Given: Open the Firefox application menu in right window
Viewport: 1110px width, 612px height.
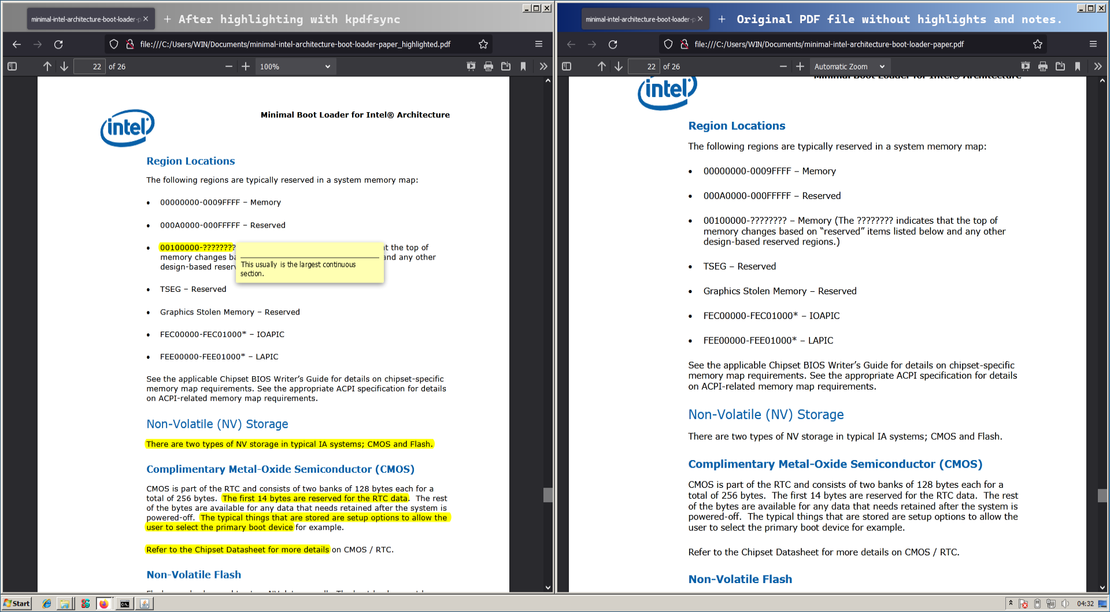Looking at the screenshot, I should point(1093,44).
